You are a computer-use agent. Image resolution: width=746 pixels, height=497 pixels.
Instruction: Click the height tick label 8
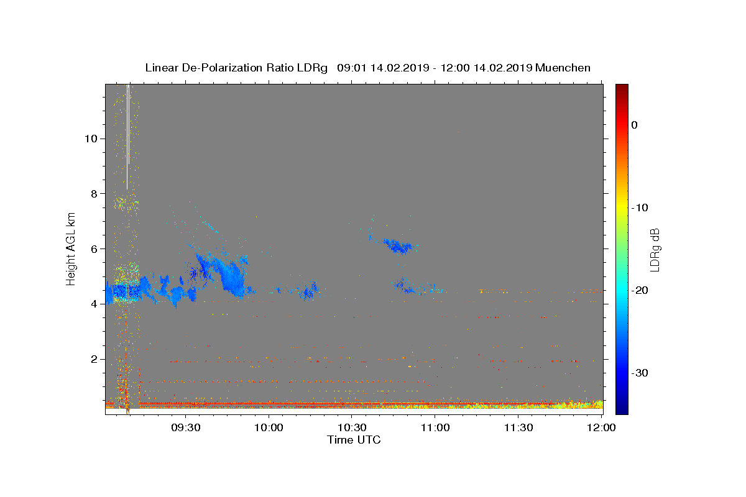(93, 194)
